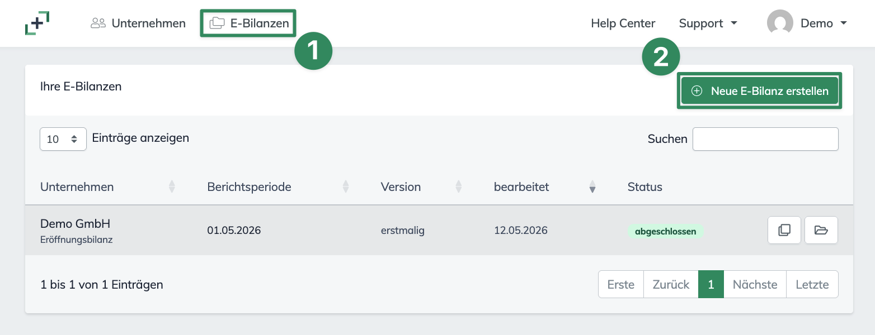Open the E-Bilanzen navigation item

coord(249,23)
